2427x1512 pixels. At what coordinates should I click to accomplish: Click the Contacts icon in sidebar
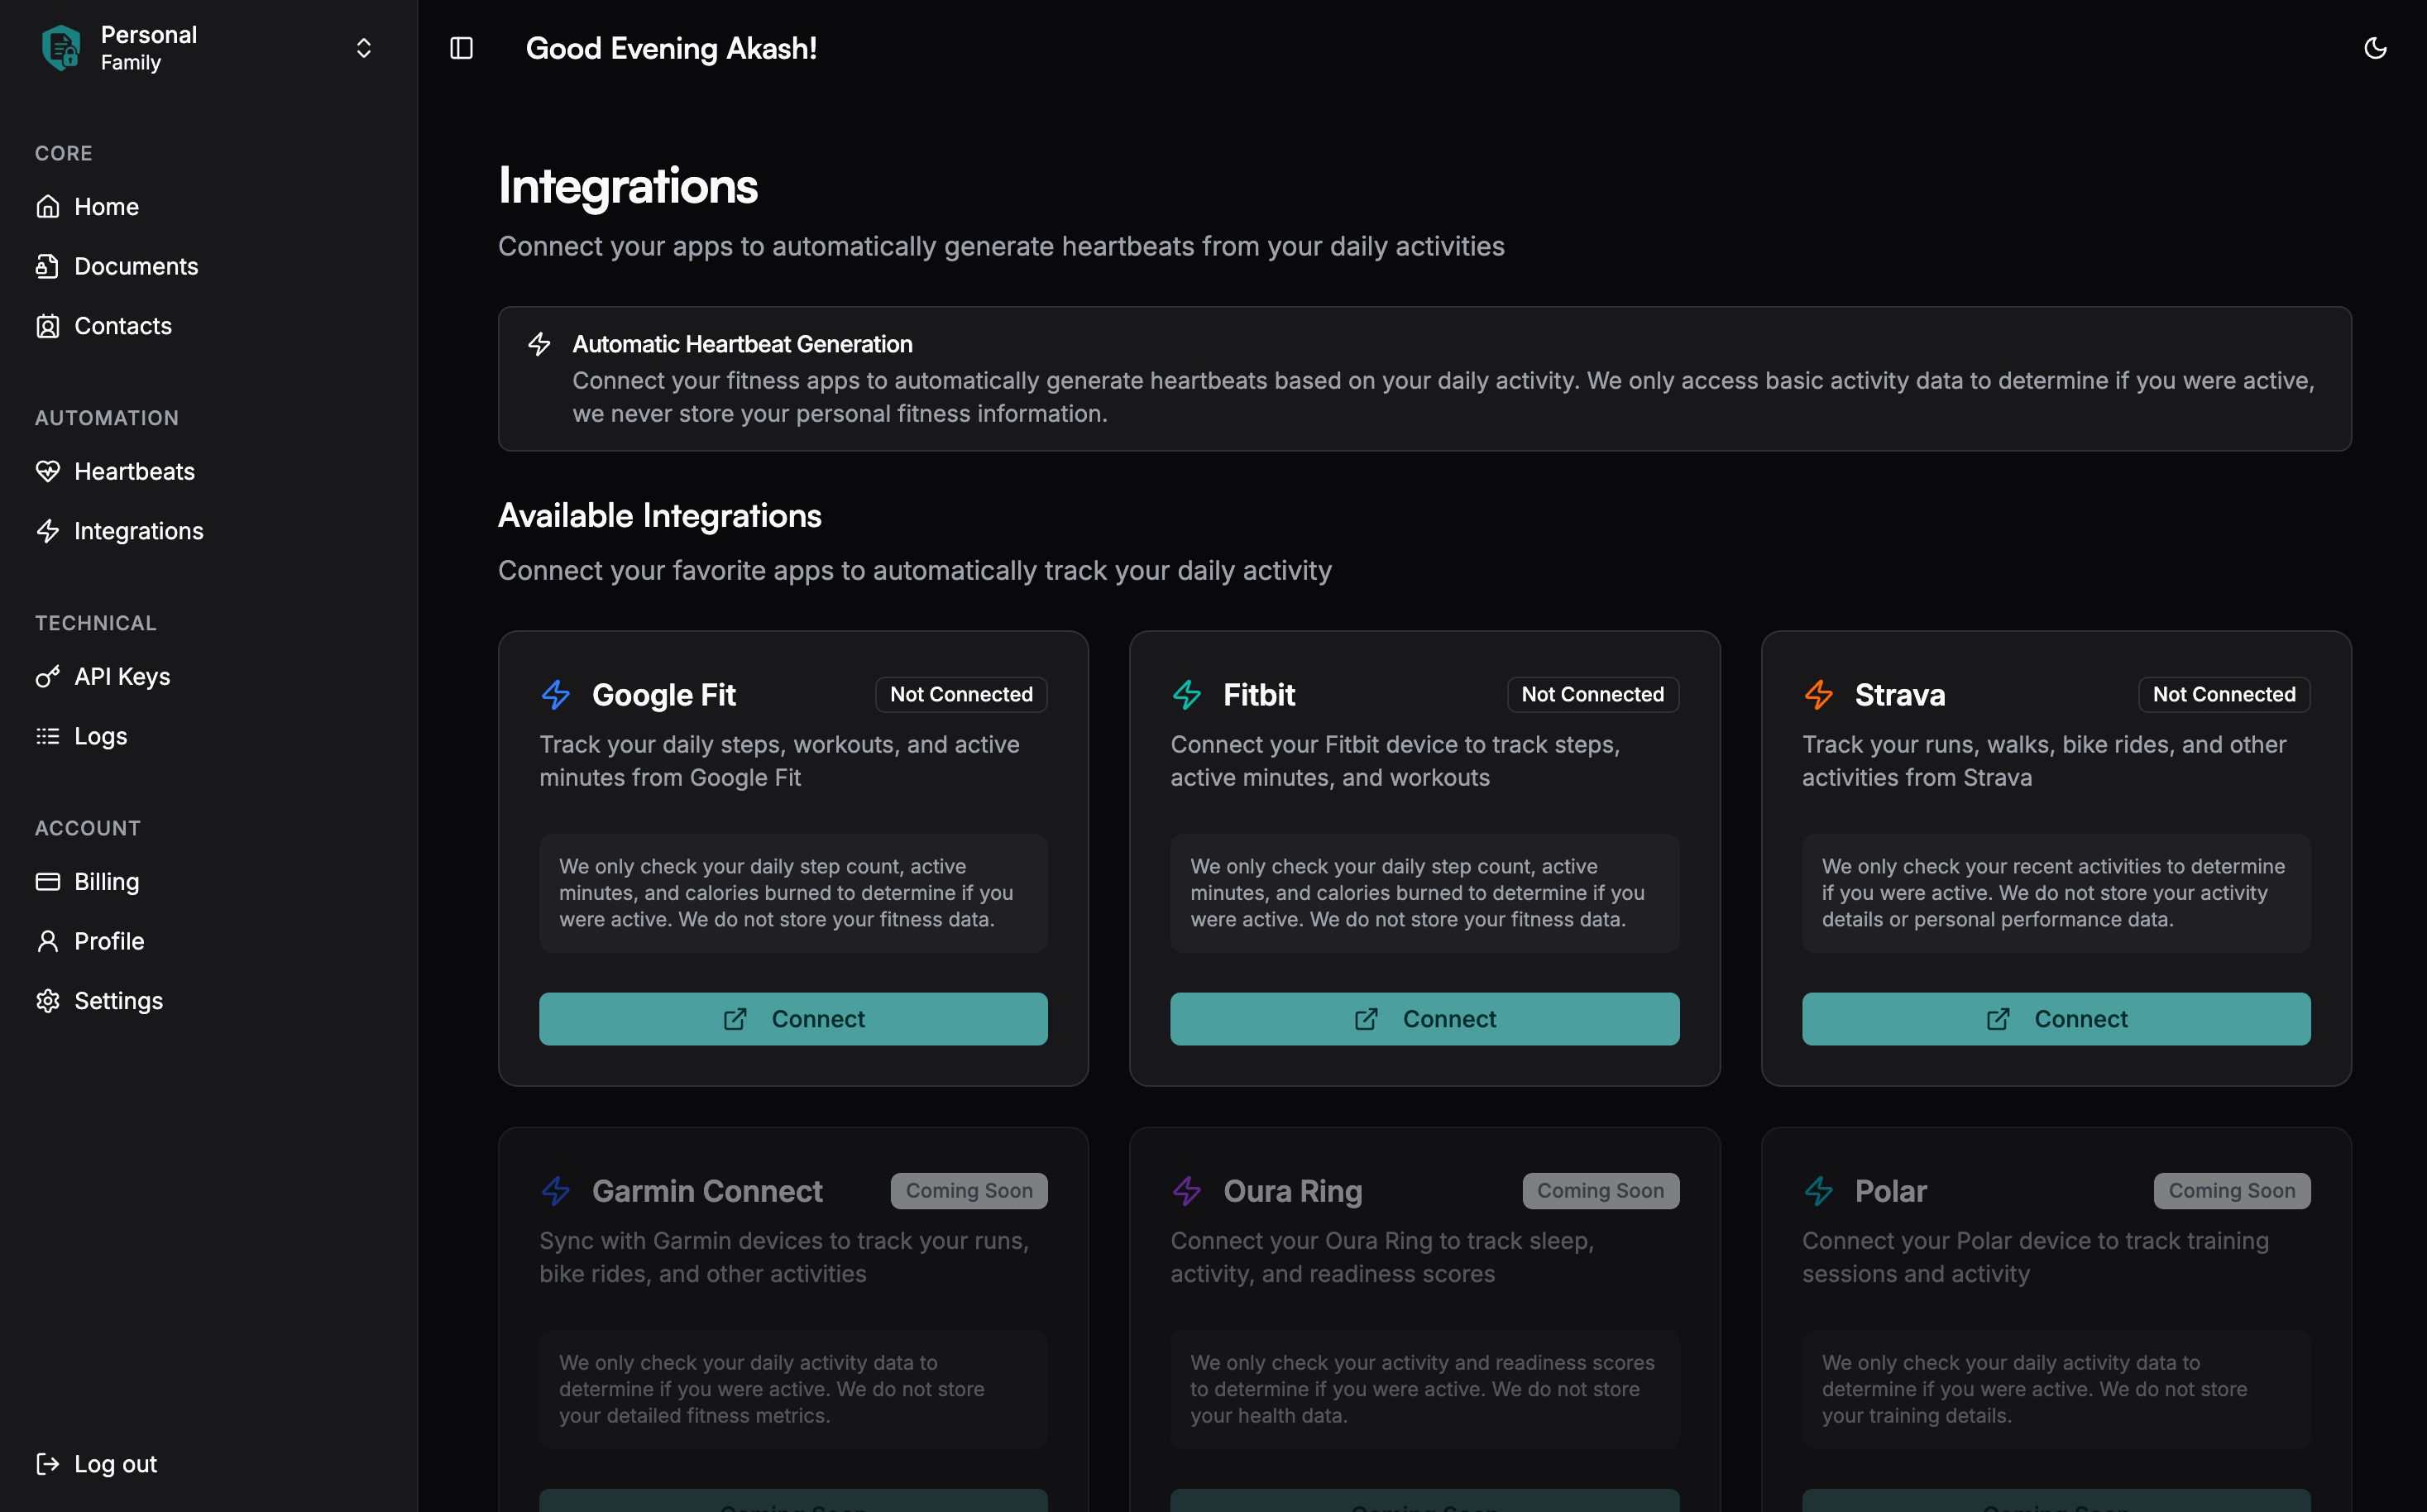click(47, 326)
